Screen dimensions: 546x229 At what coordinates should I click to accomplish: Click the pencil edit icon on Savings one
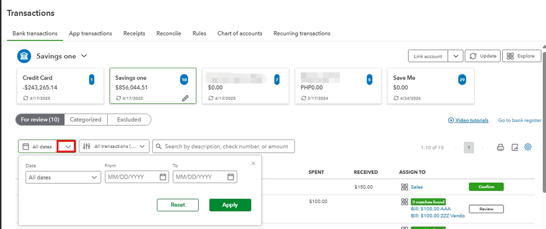(186, 98)
